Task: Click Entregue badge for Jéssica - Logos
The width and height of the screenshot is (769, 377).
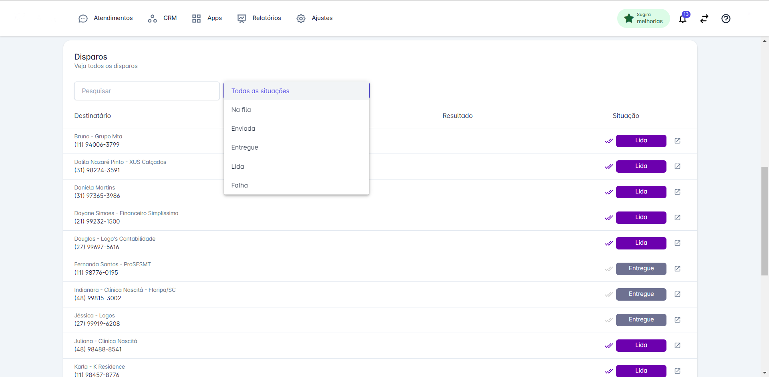Action: click(641, 320)
